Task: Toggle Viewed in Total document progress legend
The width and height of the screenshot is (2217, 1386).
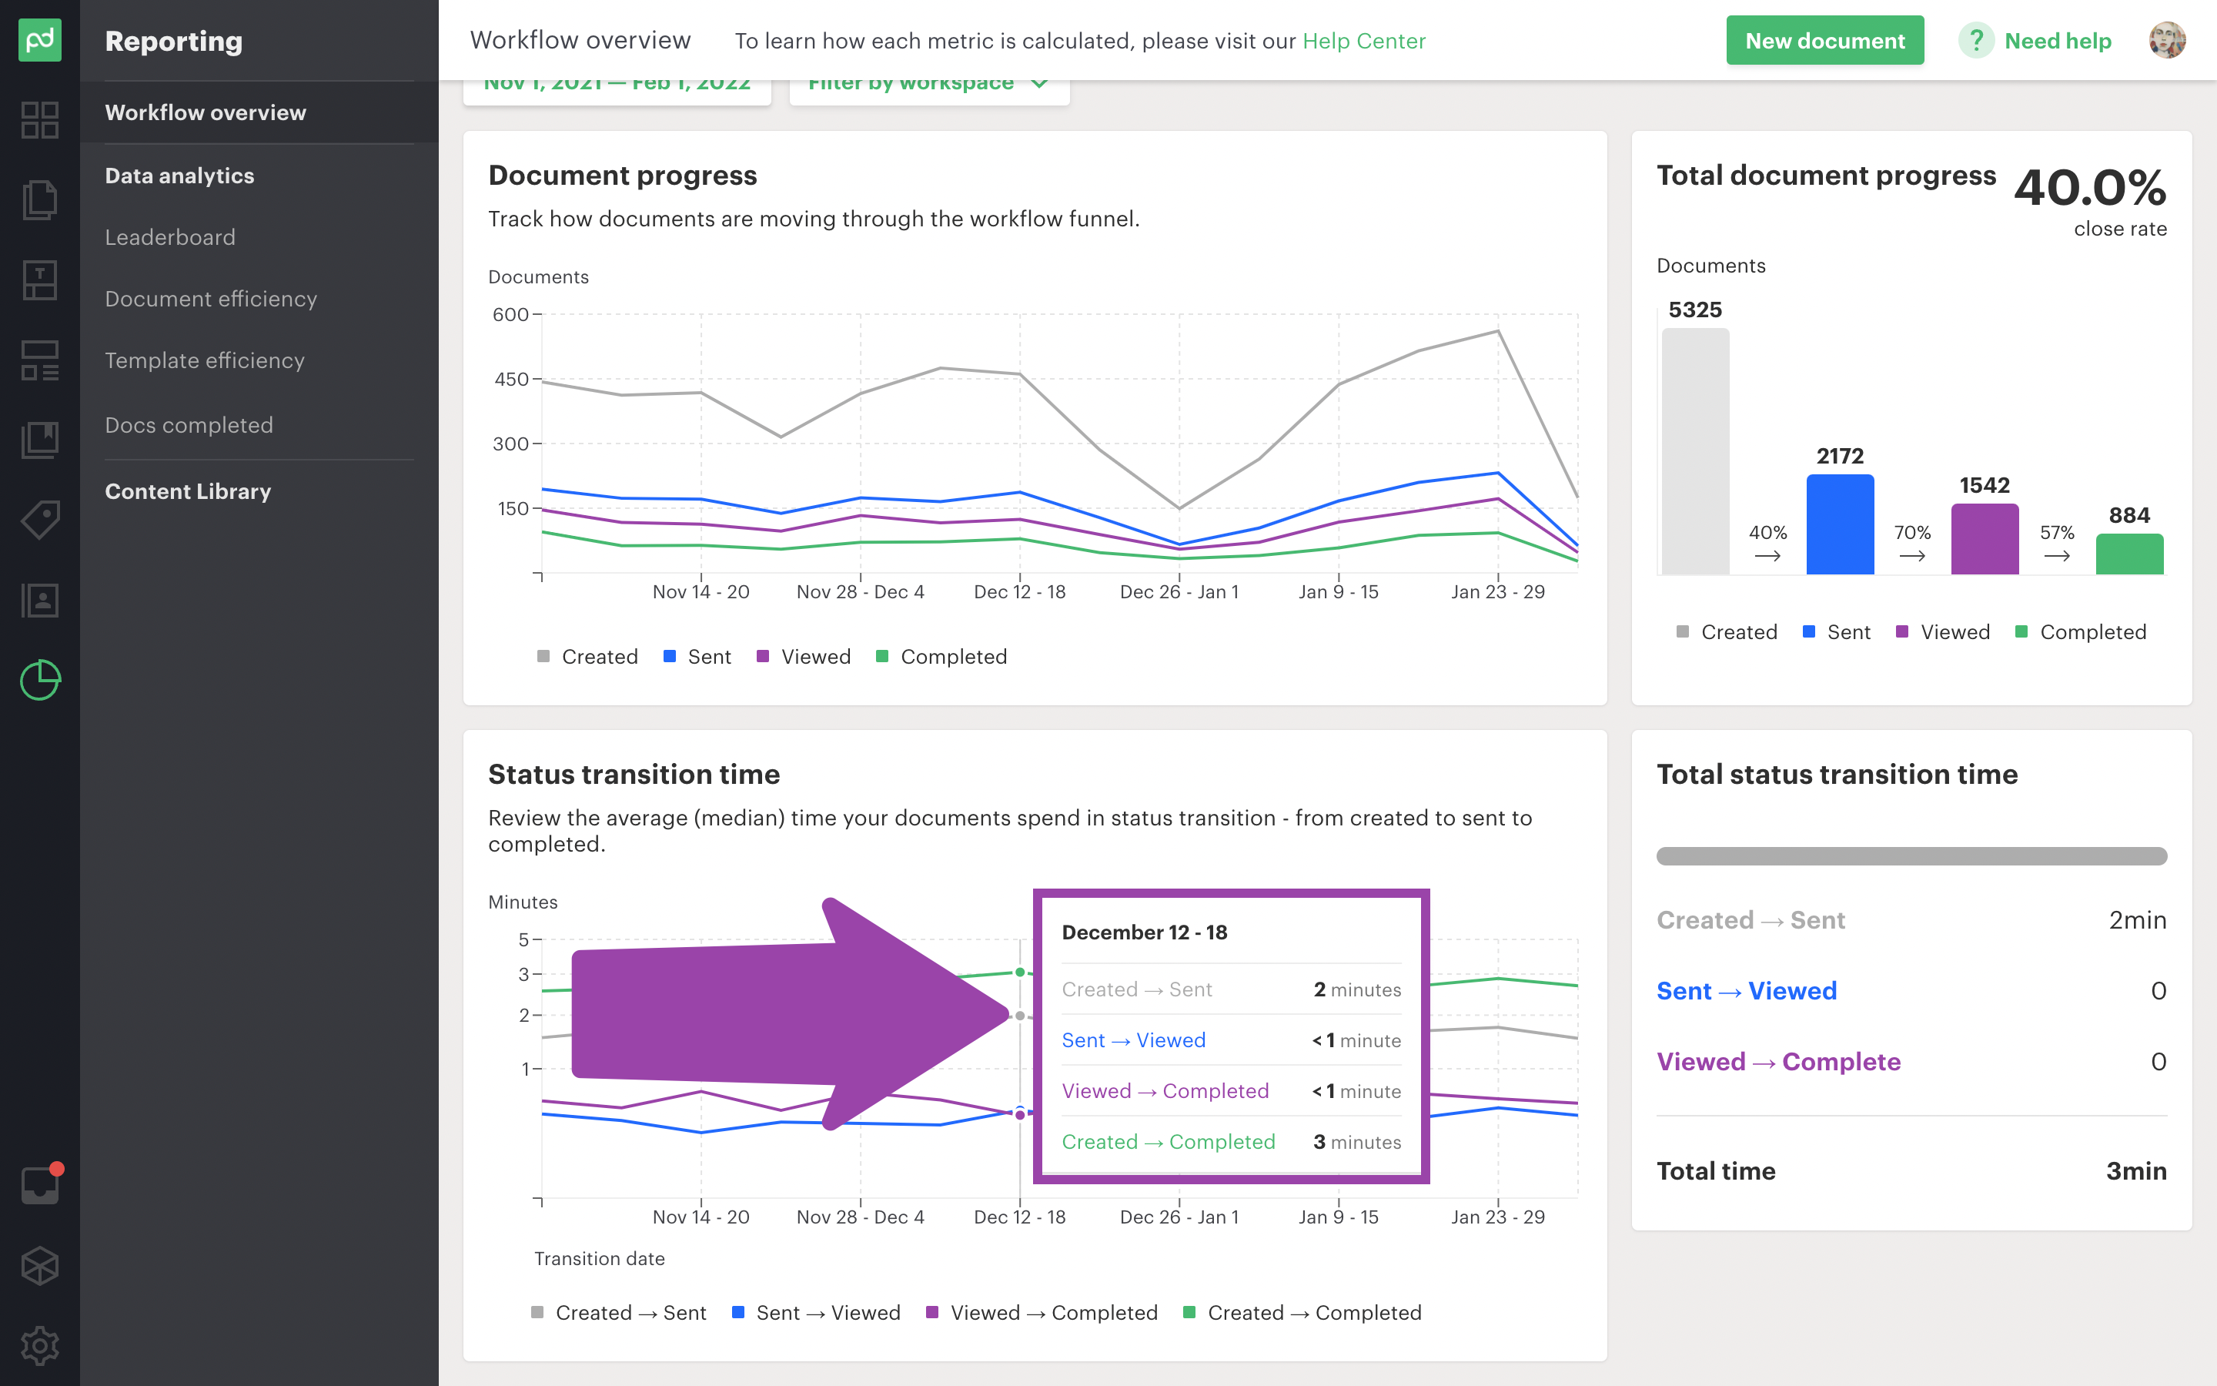Action: (1943, 631)
